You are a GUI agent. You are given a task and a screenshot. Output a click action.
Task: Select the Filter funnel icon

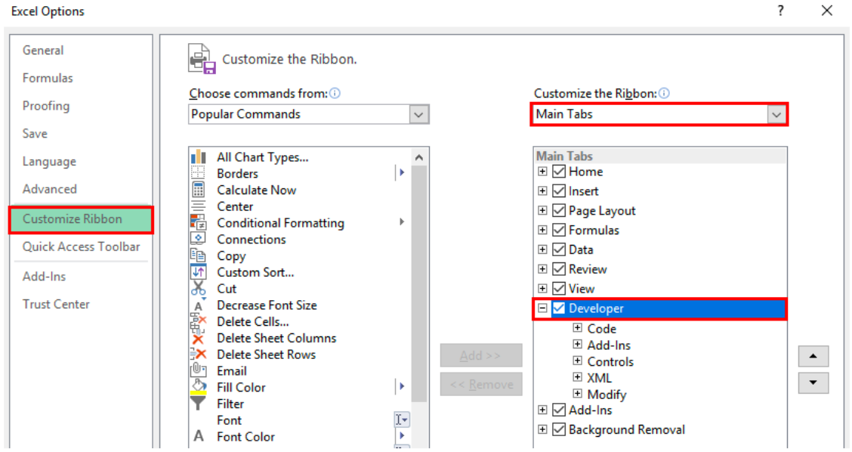click(x=199, y=404)
